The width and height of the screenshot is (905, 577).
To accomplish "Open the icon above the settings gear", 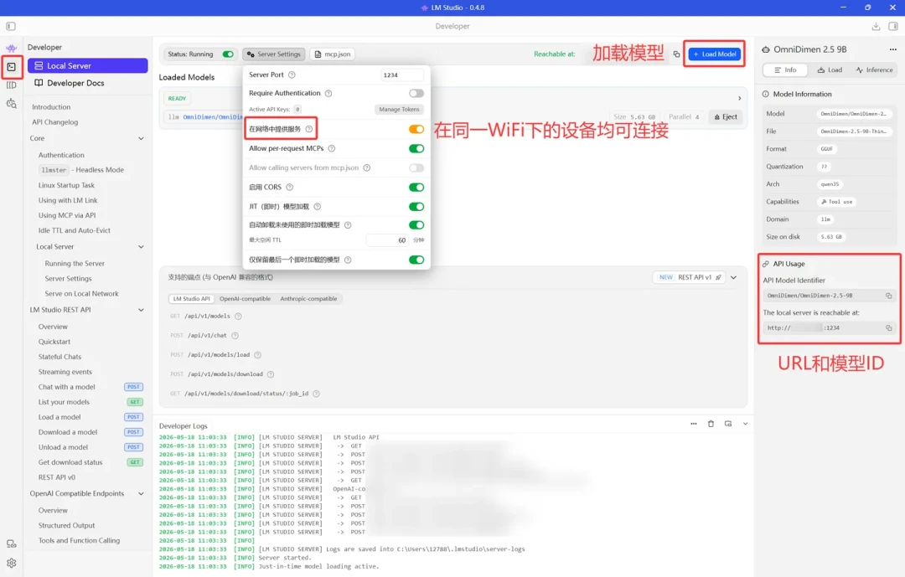I will (x=11, y=544).
